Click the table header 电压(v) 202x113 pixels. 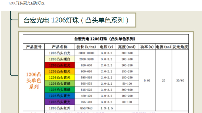(106, 47)
